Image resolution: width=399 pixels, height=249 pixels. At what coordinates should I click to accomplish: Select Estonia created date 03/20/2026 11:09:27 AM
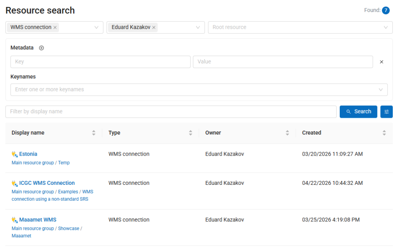click(x=332, y=154)
